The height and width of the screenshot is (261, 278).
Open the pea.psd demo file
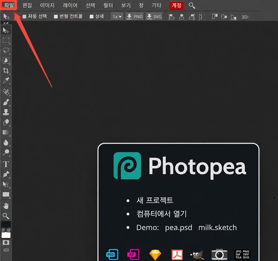coord(178,228)
